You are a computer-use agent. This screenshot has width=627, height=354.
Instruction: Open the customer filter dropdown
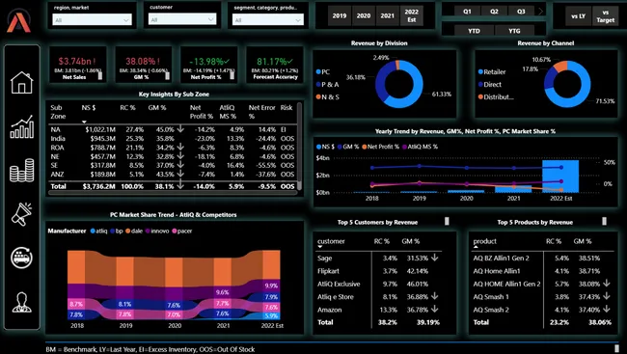point(182,19)
